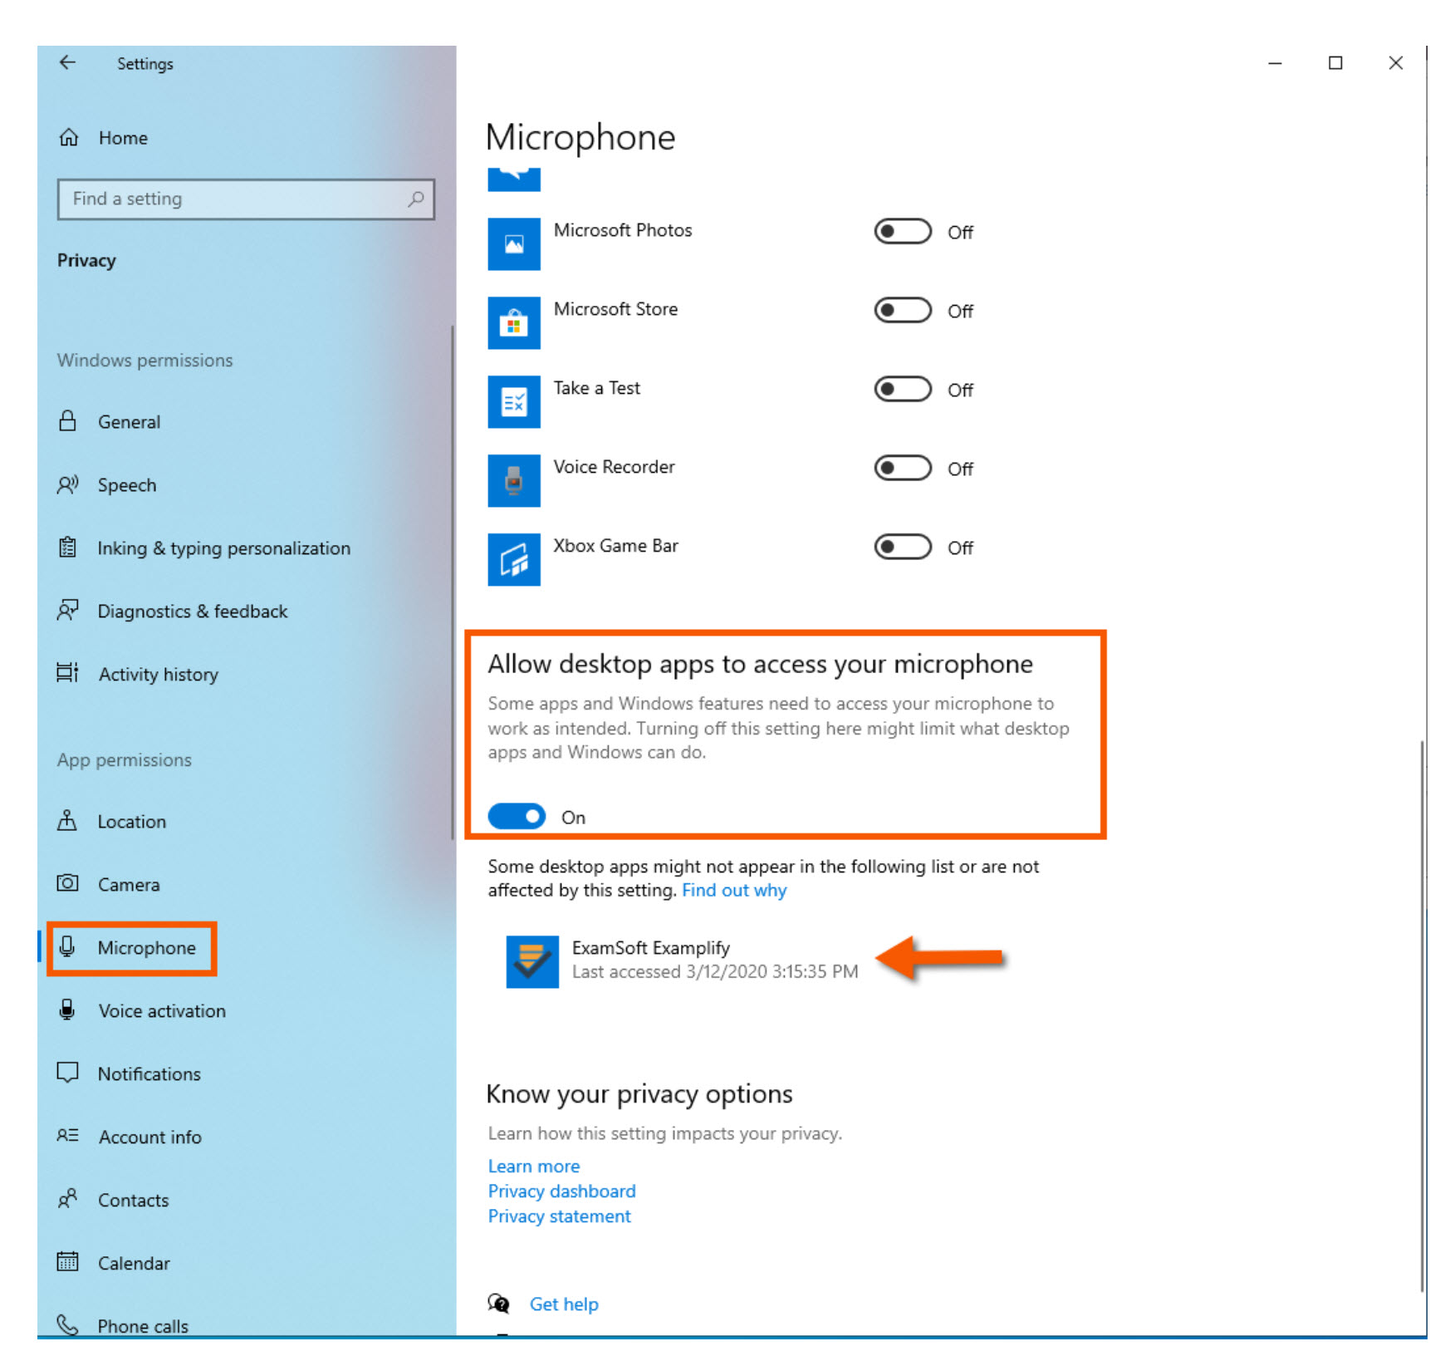Close the Settings window
Viewport: 1445px width, 1351px height.
1396,63
